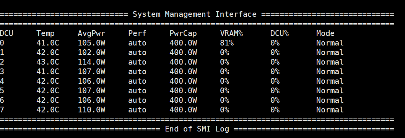Screen dimensions: 405x138
Task: Click DCU index 7 in the first column
Action: click(2, 110)
